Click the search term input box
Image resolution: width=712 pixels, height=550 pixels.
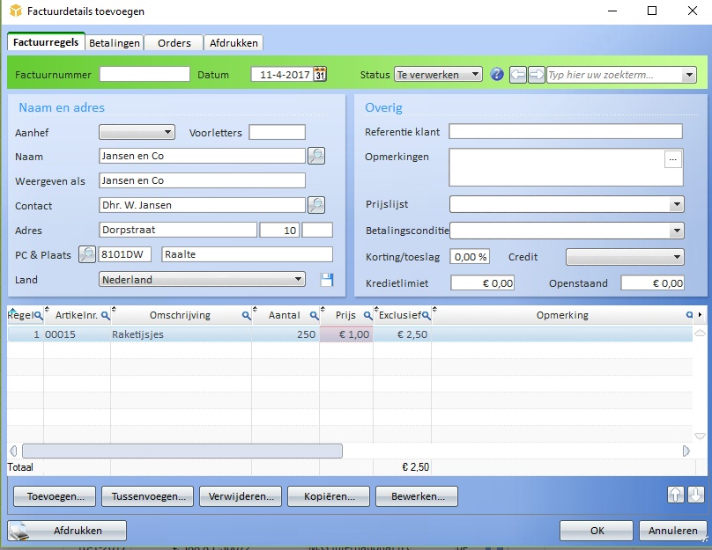(614, 75)
